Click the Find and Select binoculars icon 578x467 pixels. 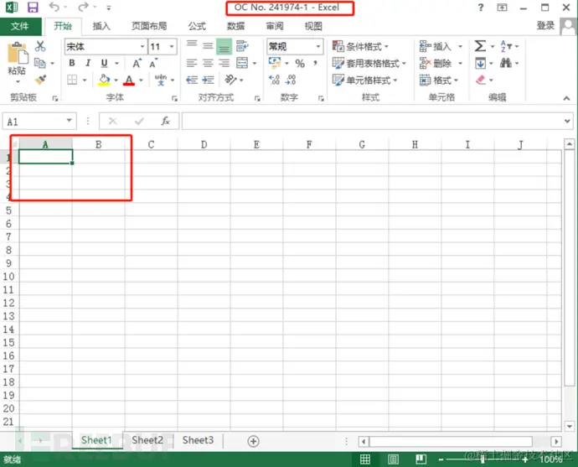[x=505, y=63]
